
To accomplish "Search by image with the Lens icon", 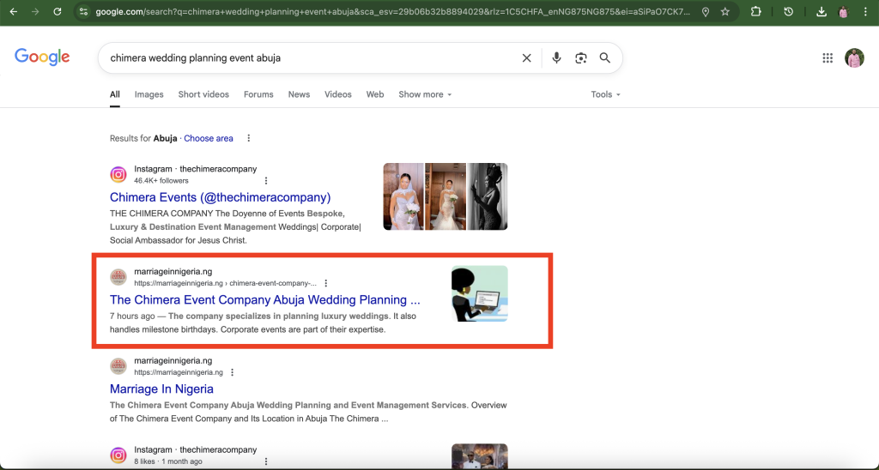I will (581, 57).
